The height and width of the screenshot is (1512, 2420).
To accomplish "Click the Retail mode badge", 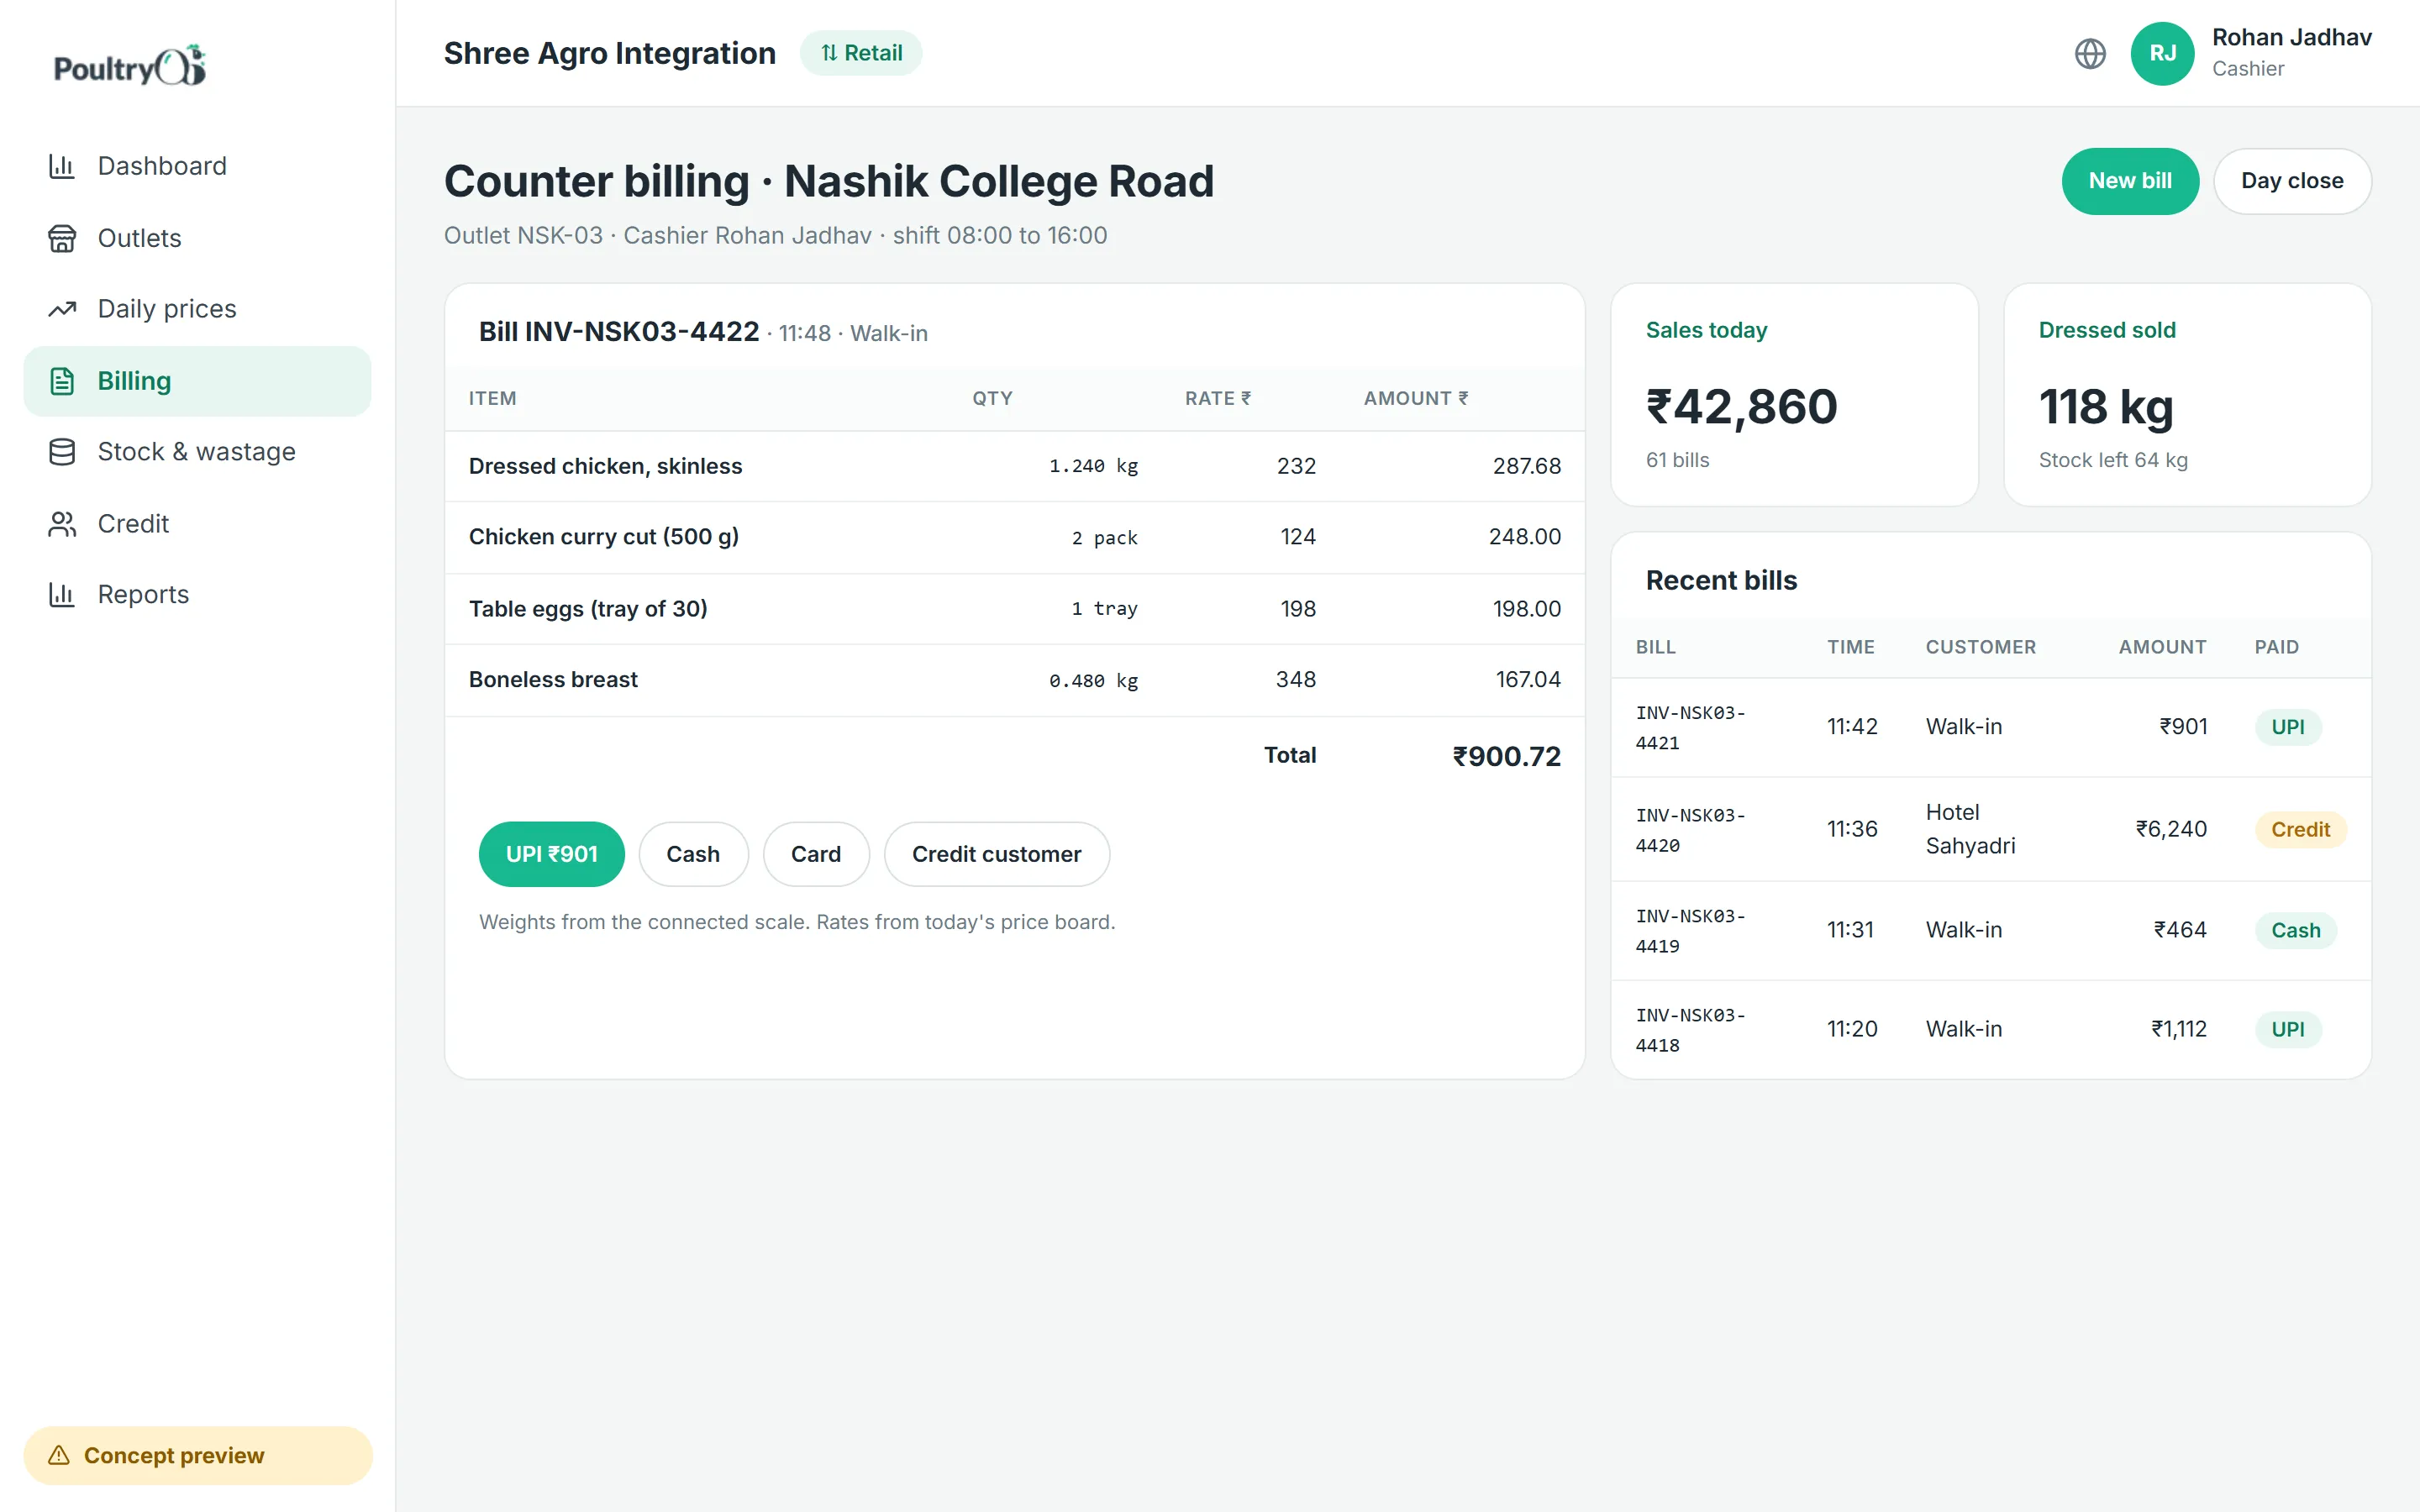I will pos(861,53).
